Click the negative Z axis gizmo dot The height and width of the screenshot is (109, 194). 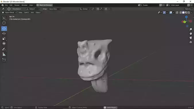coord(187,26)
